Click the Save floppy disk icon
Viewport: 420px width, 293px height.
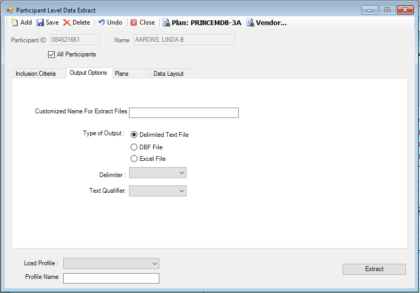click(x=41, y=22)
